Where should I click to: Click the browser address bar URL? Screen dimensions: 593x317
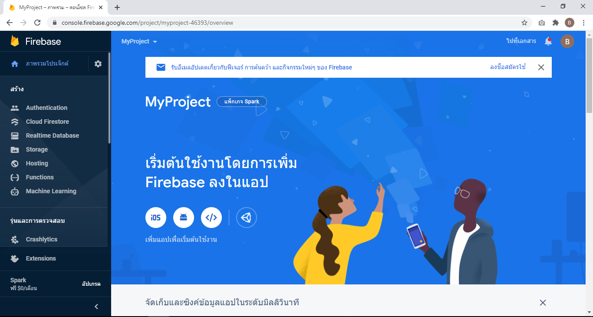coord(148,23)
